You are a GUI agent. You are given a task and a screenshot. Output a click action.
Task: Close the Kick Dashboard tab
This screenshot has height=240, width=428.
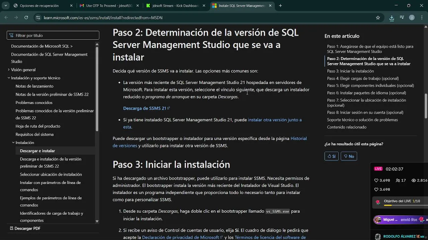point(205,6)
